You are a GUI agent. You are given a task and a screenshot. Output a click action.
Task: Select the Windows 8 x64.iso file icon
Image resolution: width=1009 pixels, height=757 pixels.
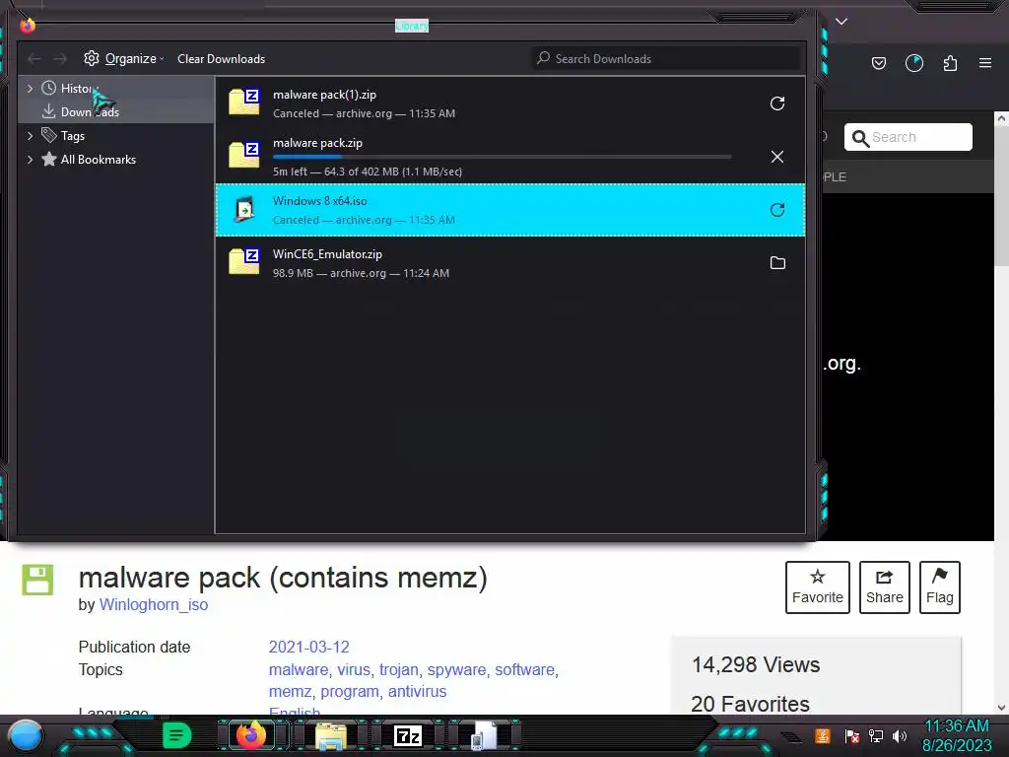tap(244, 209)
